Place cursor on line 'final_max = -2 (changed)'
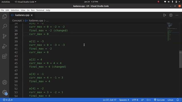Screen dimensions: 182x102 click(x=48, y=30)
